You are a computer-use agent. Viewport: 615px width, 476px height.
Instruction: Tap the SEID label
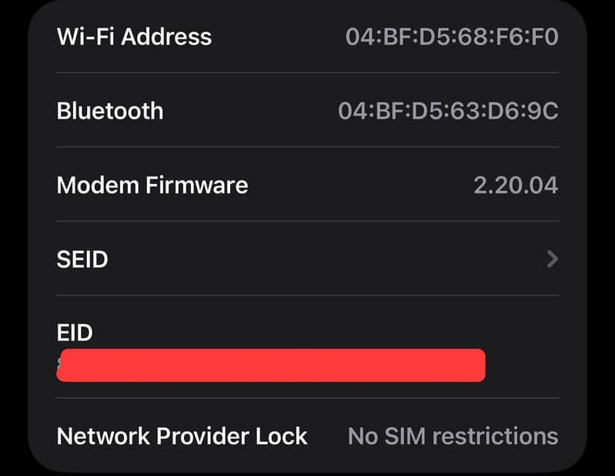(x=82, y=260)
